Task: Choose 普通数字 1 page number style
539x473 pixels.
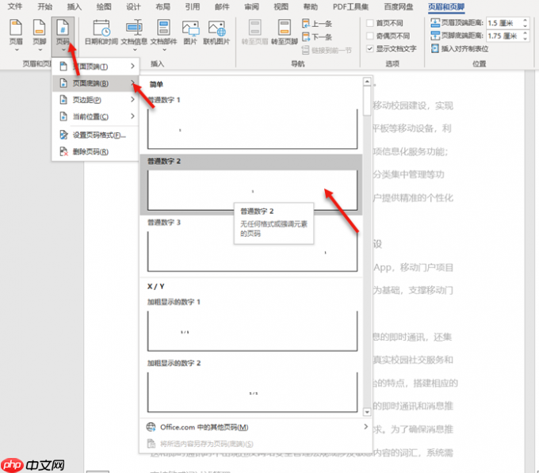Action: click(252, 122)
